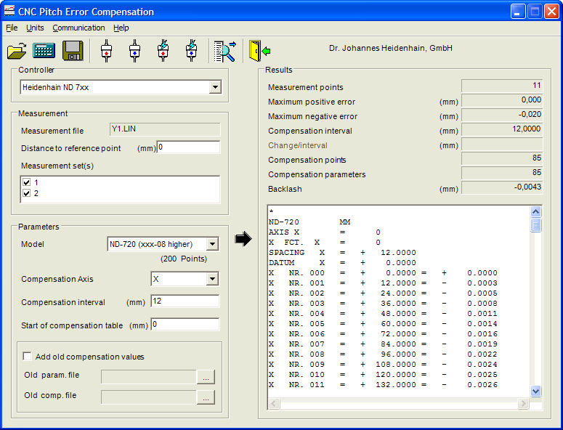The height and width of the screenshot is (430, 563).
Task: Click the magnifier document preview icon
Action: [224, 52]
